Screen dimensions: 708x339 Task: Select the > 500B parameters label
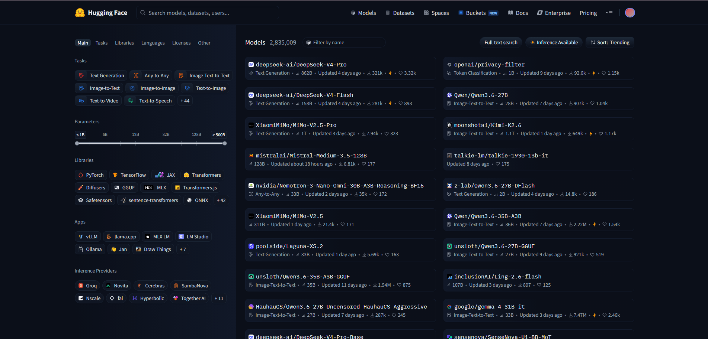pos(219,134)
